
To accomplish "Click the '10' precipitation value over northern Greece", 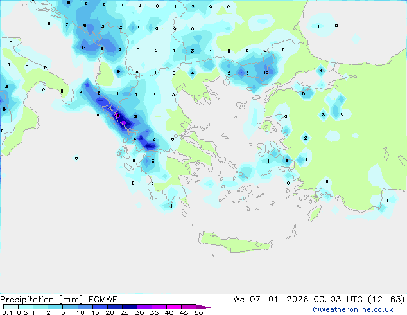I will (x=266, y=72).
